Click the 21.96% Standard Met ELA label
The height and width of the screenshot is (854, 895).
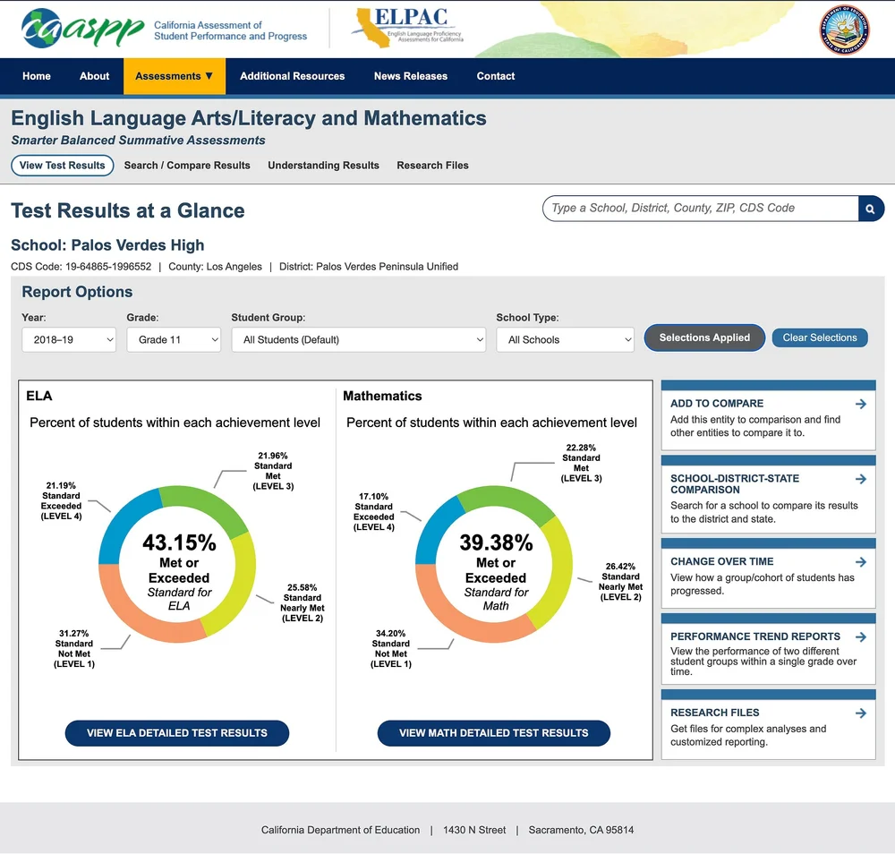coord(273,471)
